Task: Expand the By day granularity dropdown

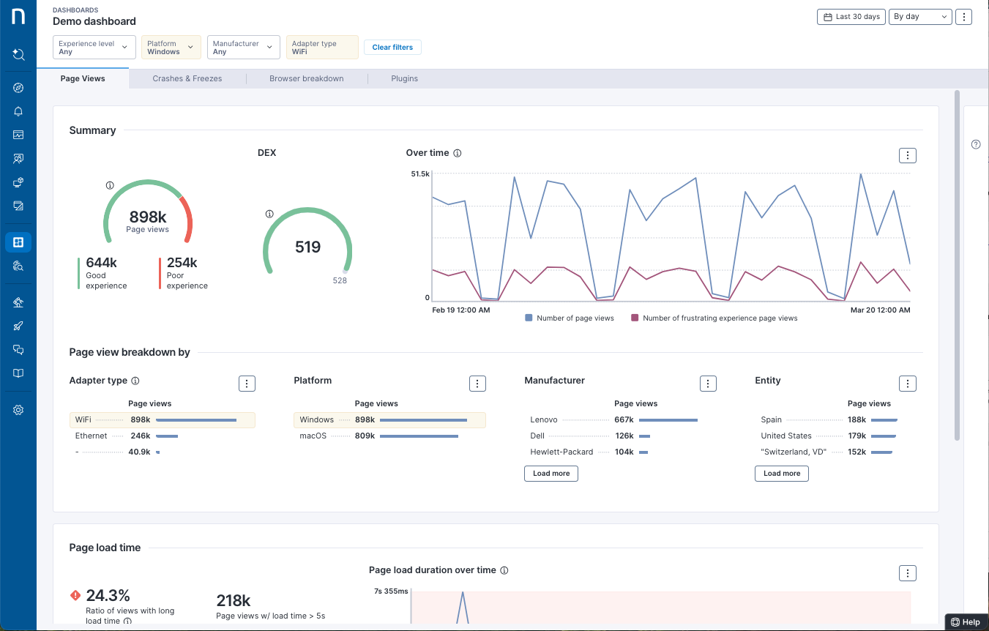Action: 920,17
